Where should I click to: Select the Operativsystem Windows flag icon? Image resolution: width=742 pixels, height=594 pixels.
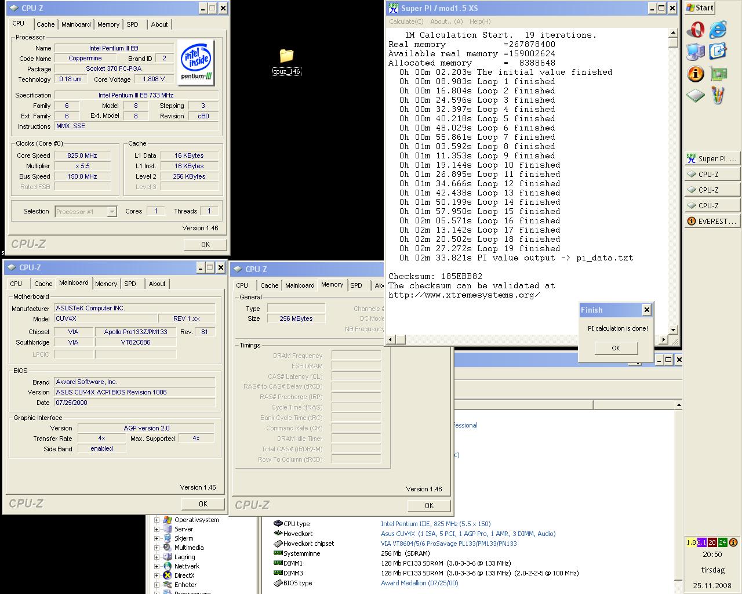click(167, 520)
